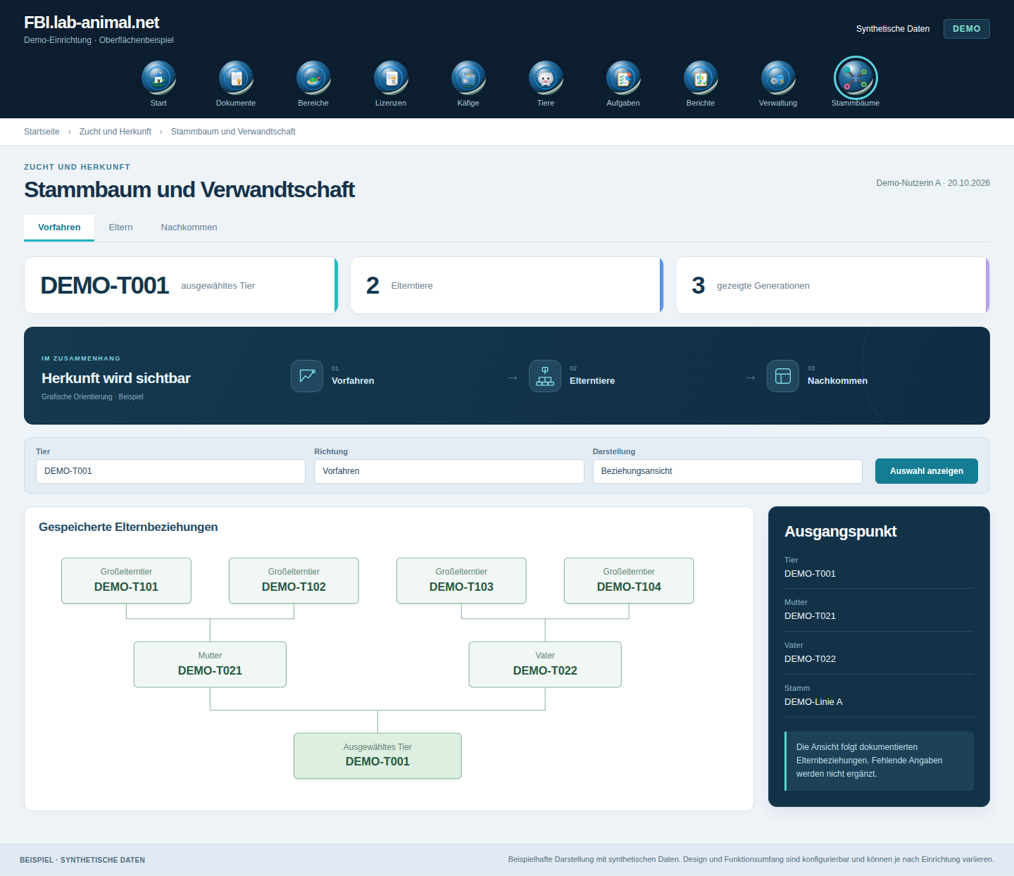Select the Mutter node DEMO-T021

click(210, 665)
